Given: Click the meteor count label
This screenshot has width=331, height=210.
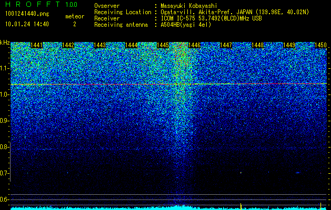Looking at the screenshot, I should (x=75, y=16).
